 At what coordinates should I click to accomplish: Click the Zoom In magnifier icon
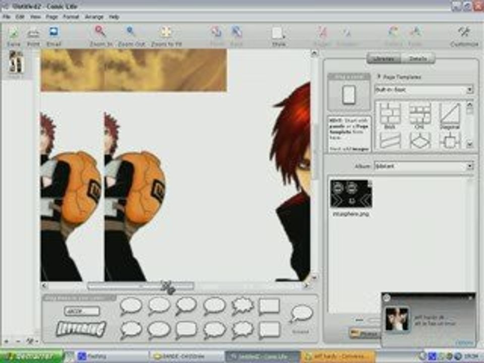[101, 32]
